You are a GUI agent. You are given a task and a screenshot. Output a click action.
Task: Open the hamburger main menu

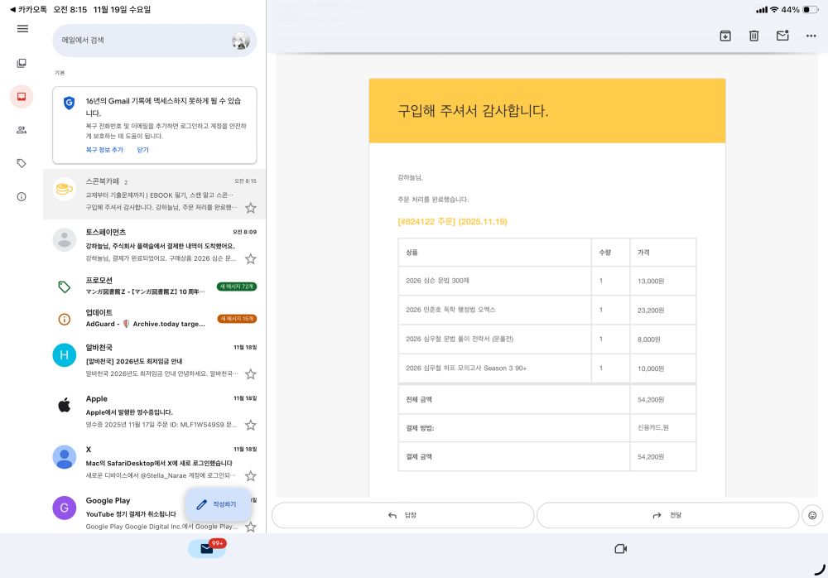coord(22,28)
